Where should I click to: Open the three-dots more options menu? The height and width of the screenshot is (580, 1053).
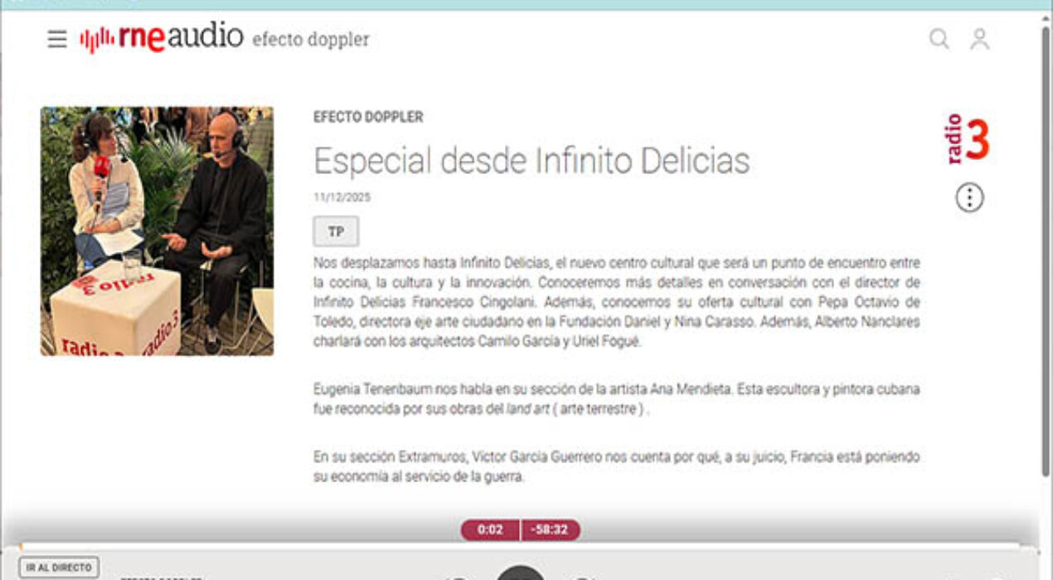coord(969,198)
